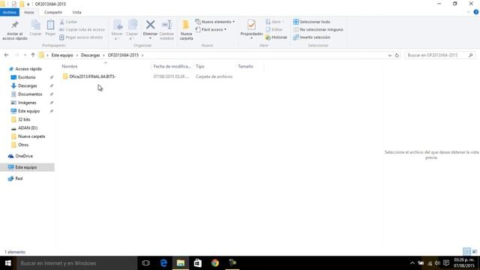Collapse the ribbon with the chevron
Screen dimensions: 480x270
[x=468, y=12]
